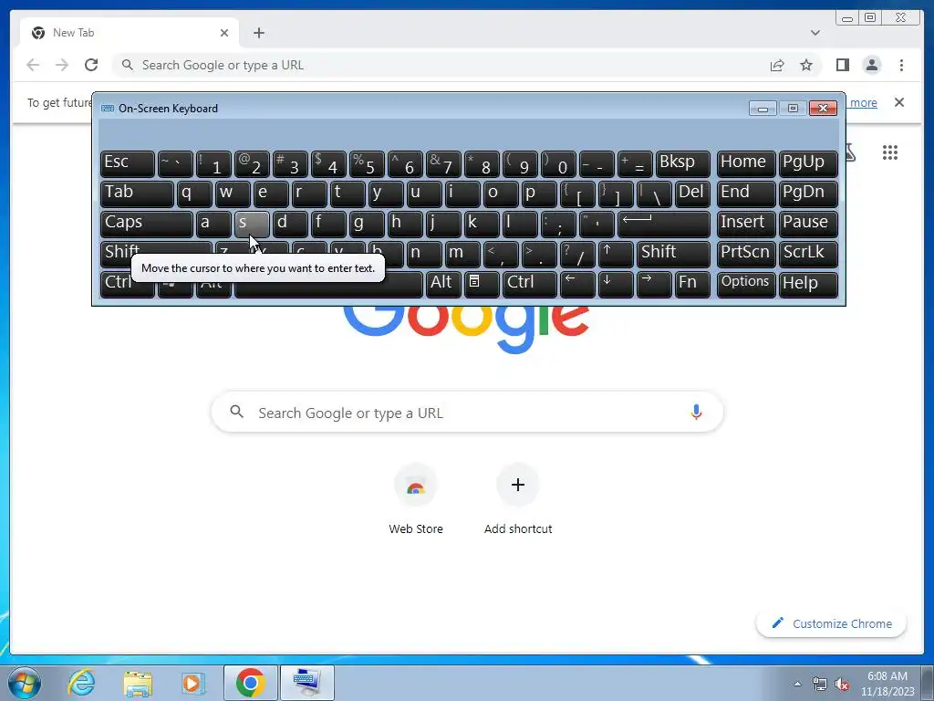934x701 pixels.
Task: Open a new tab with plus button
Action: (258, 33)
